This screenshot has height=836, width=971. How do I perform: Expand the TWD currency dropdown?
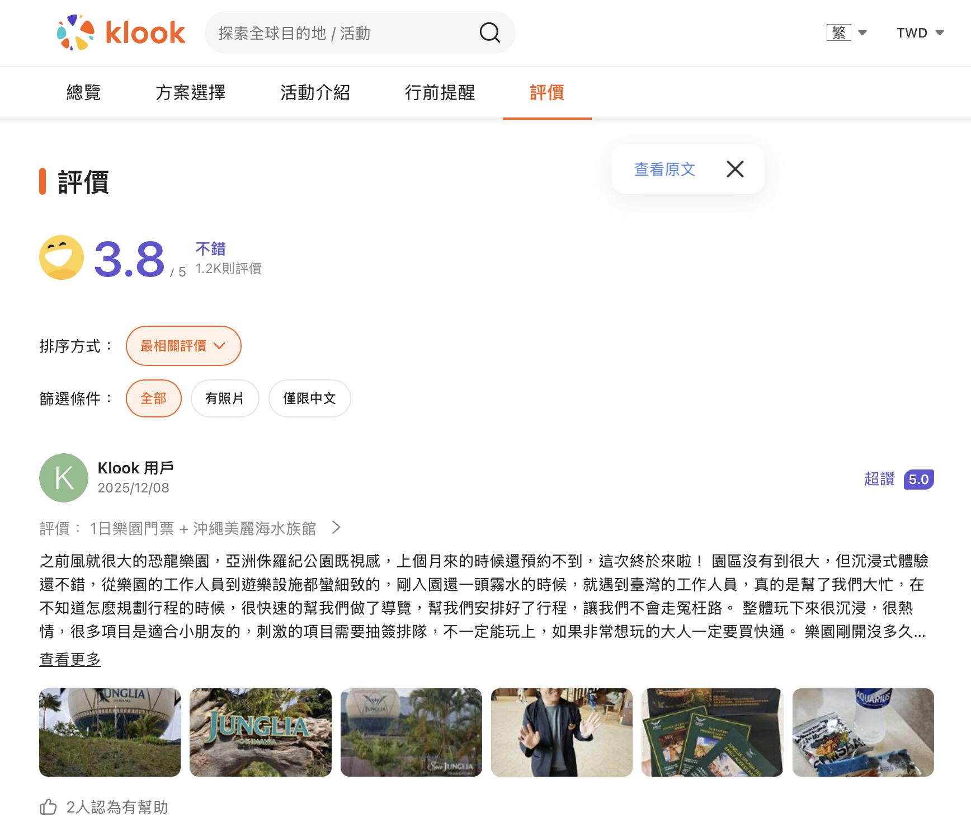920,32
